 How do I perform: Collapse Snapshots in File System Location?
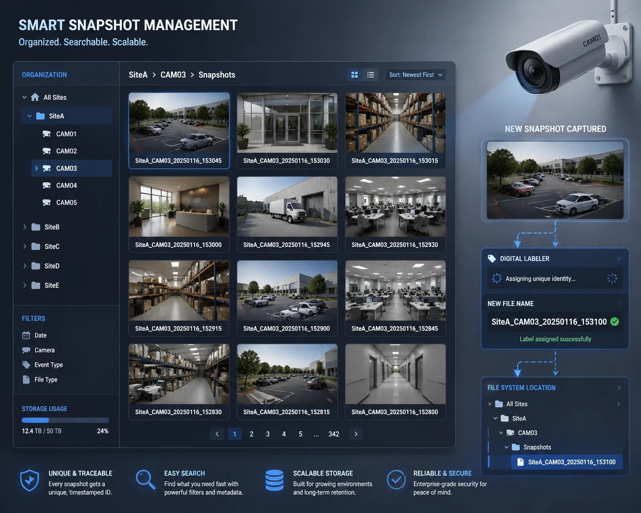[x=506, y=447]
